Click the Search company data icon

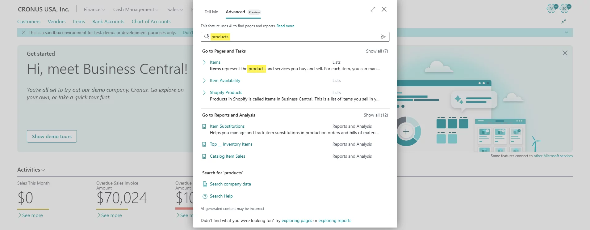point(205,184)
